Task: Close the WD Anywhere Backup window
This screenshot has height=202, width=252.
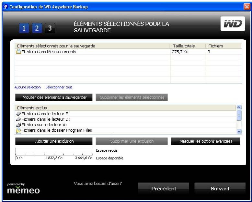Action: [x=247, y=7]
